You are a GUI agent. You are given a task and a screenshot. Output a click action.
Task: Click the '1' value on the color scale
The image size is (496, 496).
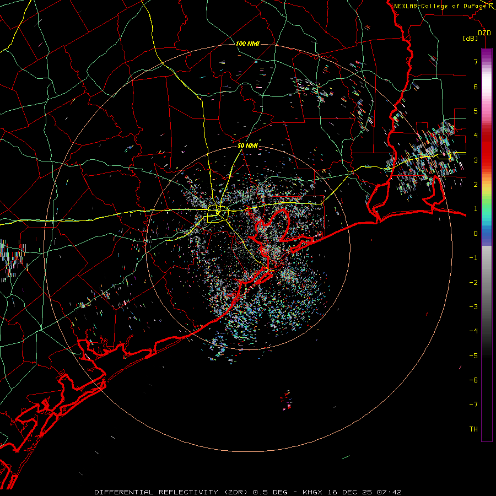point(476,209)
